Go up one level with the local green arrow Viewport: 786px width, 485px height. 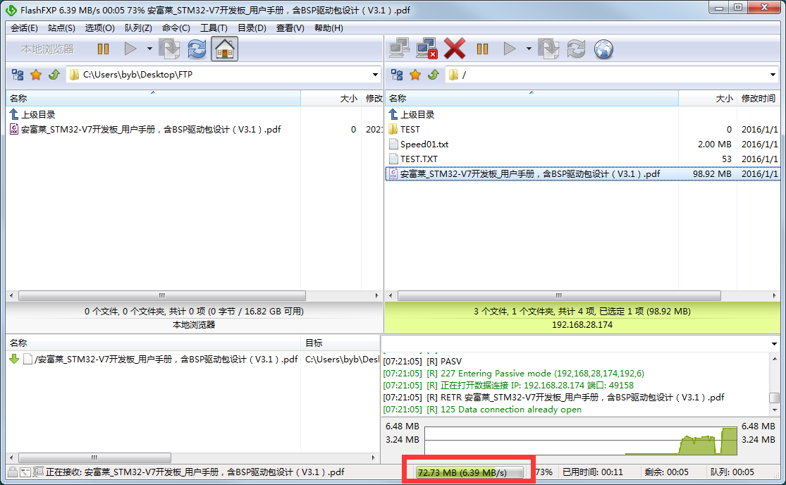54,75
